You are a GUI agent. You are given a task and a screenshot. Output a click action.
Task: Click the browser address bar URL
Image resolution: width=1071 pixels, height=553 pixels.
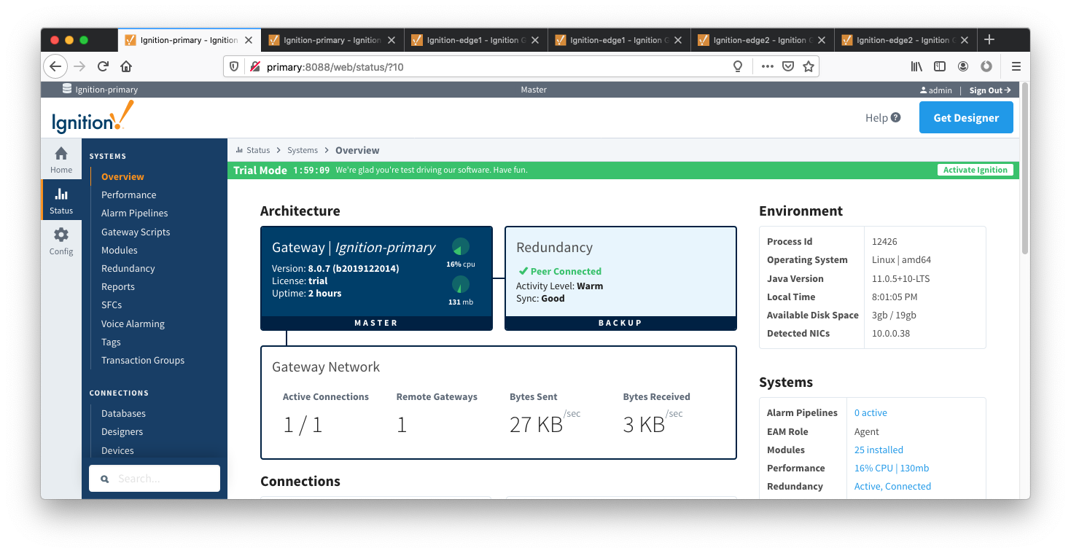click(x=335, y=66)
